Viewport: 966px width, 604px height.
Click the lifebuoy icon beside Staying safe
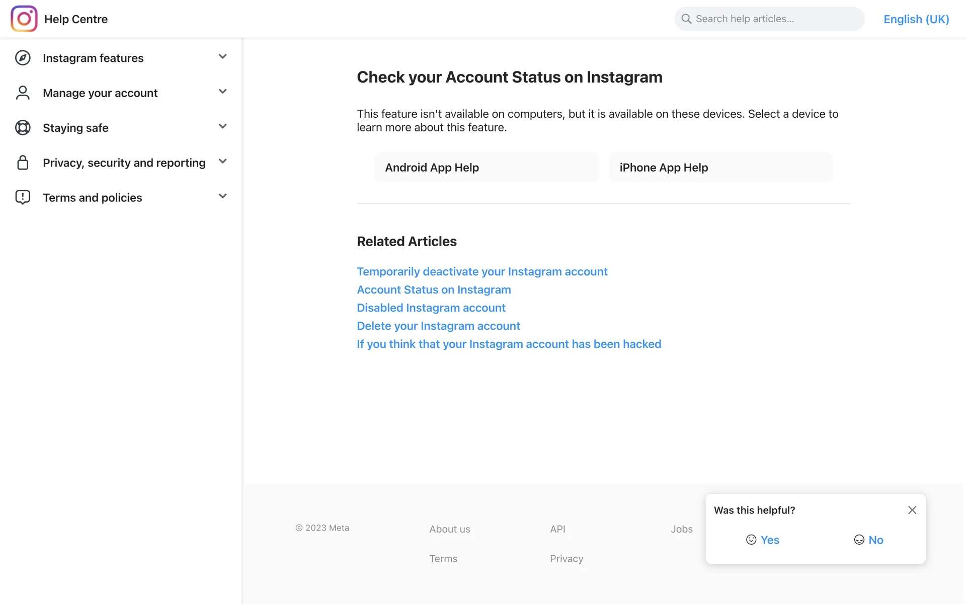pyautogui.click(x=23, y=128)
